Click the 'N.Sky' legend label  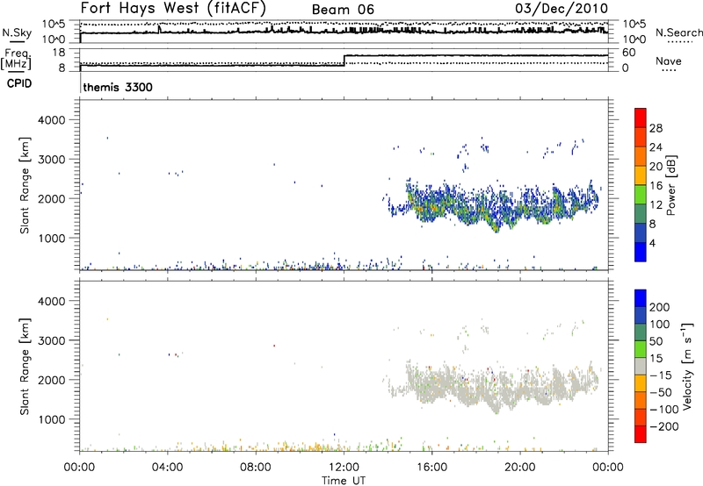[17, 32]
